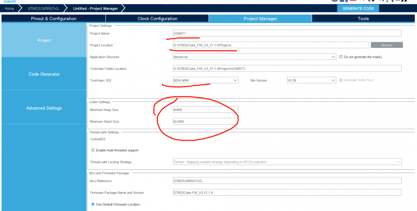Click the Mcu Reference label
417x211 pixels.
(101, 181)
